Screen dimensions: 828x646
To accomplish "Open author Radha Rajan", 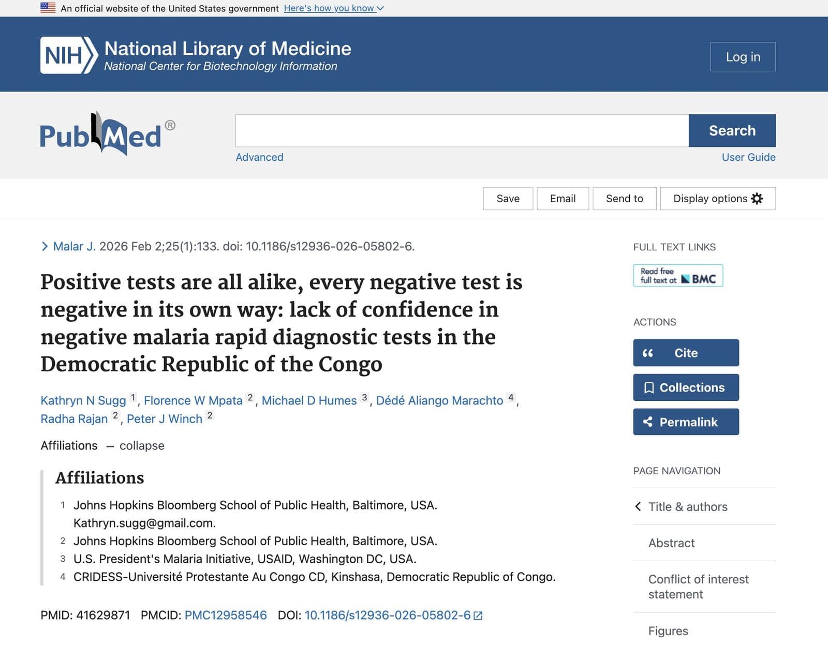I will click(x=74, y=419).
